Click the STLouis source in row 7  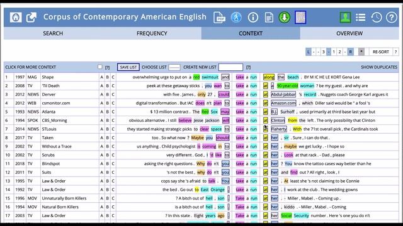[49, 129]
